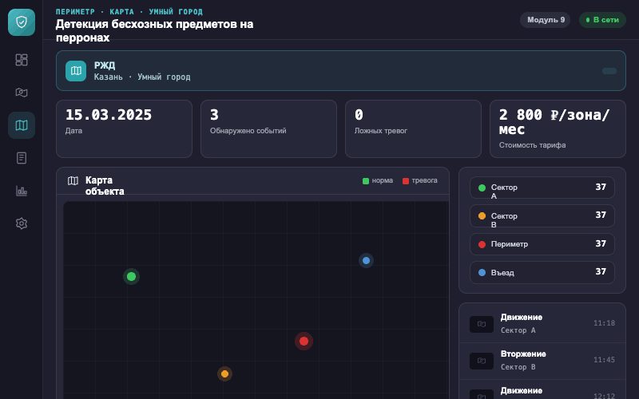
Task: Click the green норма legend swatch
Action: click(366, 181)
